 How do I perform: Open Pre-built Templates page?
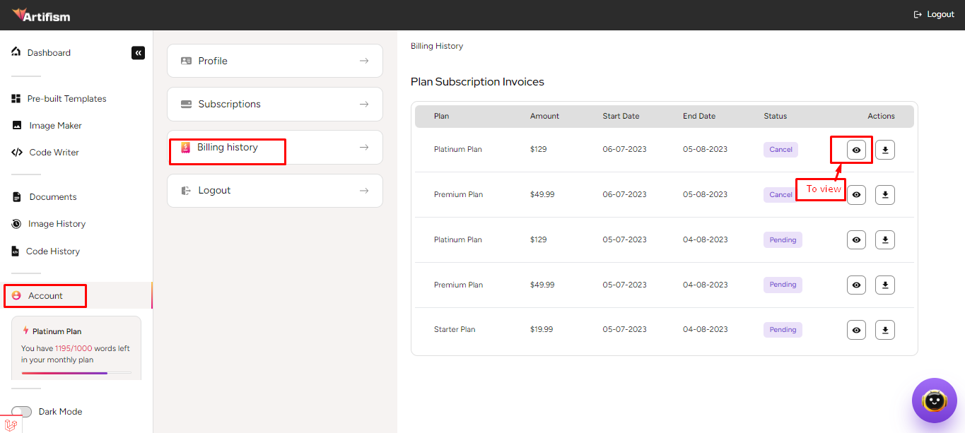coord(66,99)
